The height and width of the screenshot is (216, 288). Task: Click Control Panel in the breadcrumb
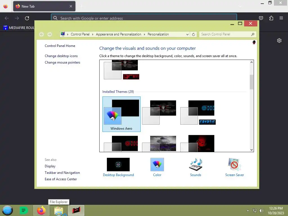coord(80,34)
